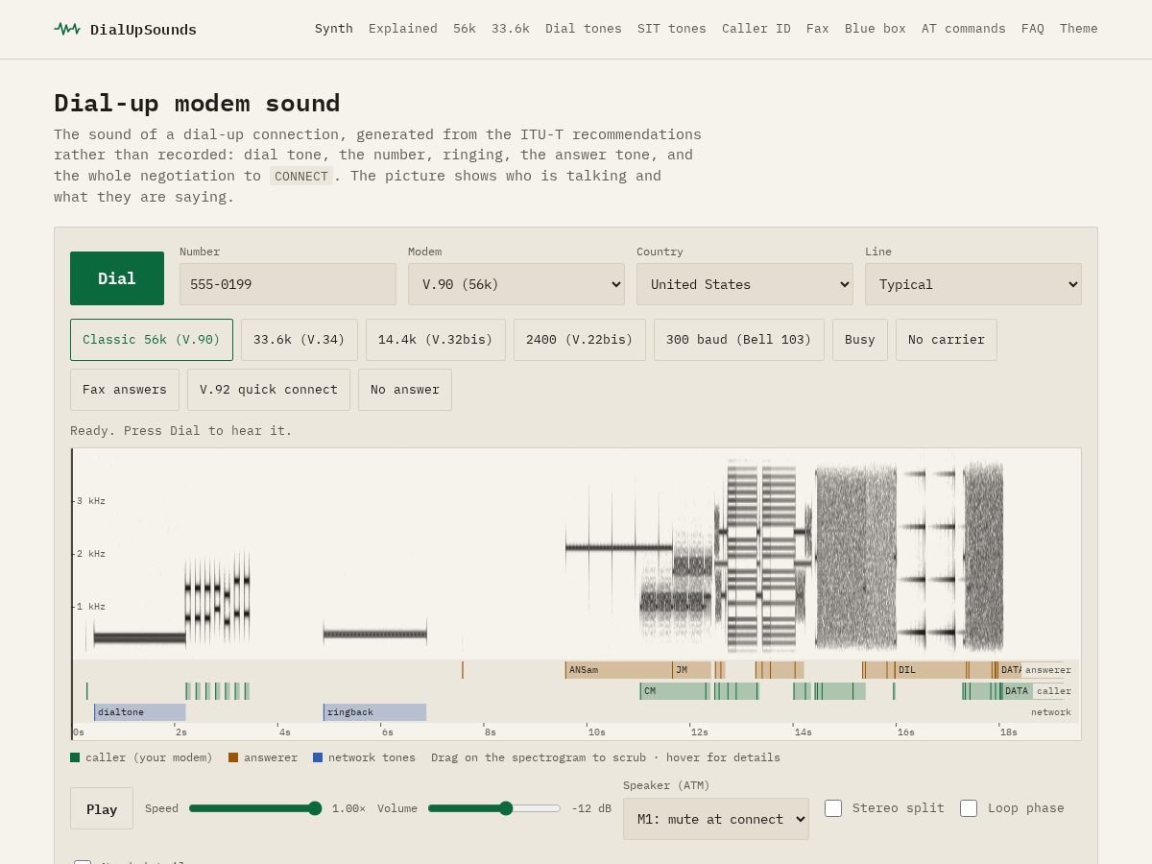Click the 10s timeline tick label
The image size is (1152, 864).
click(x=597, y=732)
